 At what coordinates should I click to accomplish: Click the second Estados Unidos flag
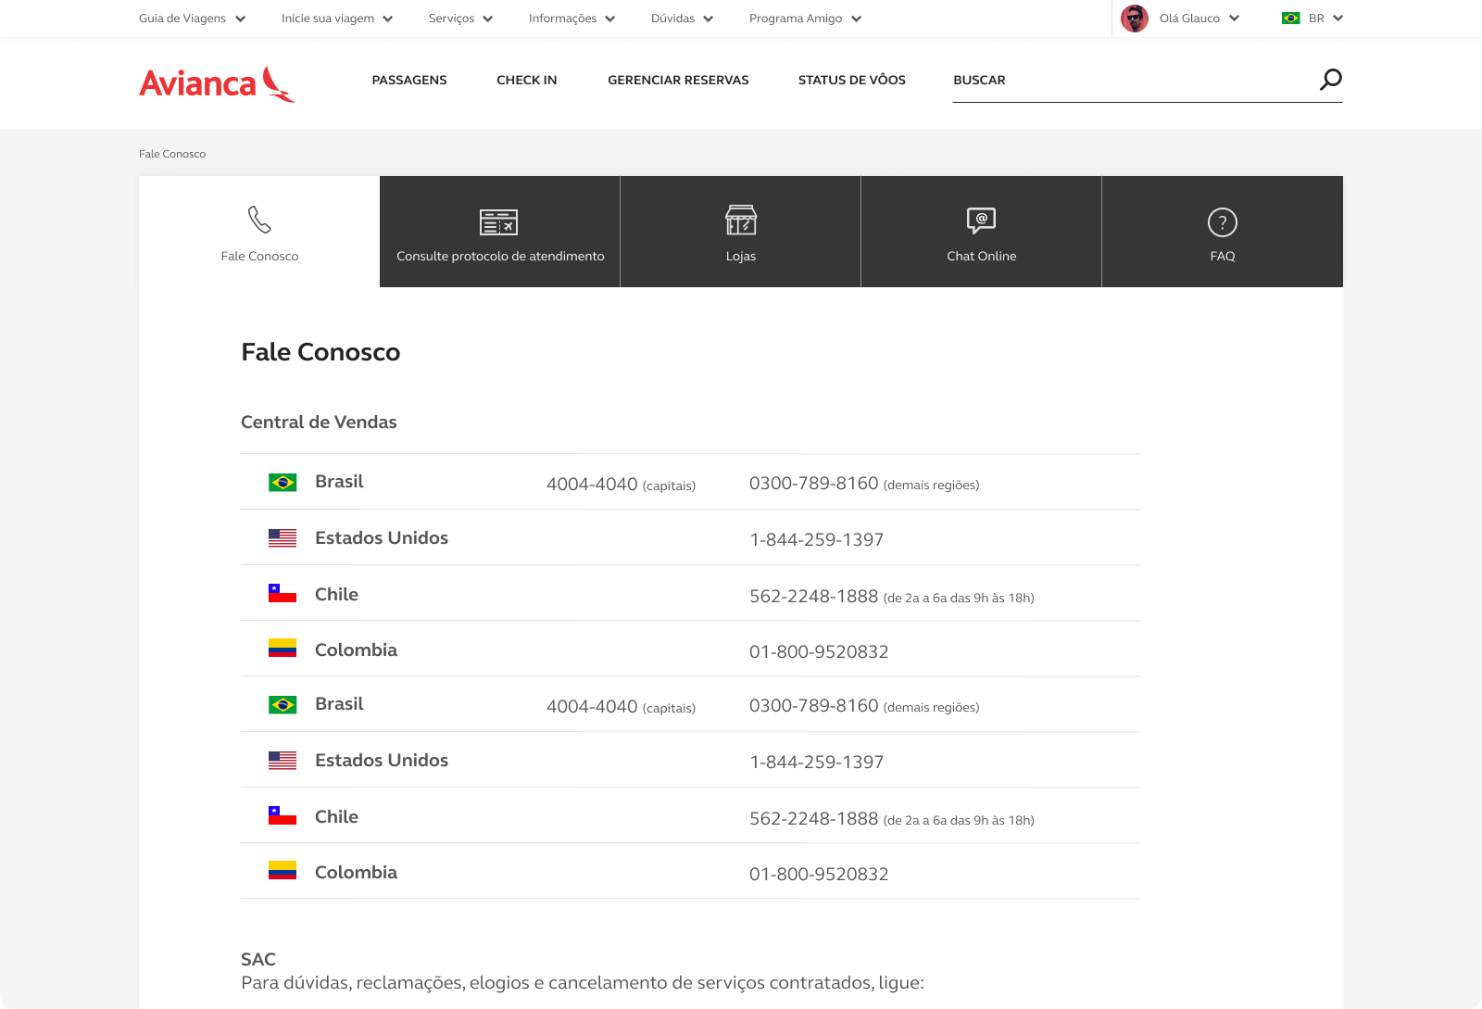pos(283,761)
